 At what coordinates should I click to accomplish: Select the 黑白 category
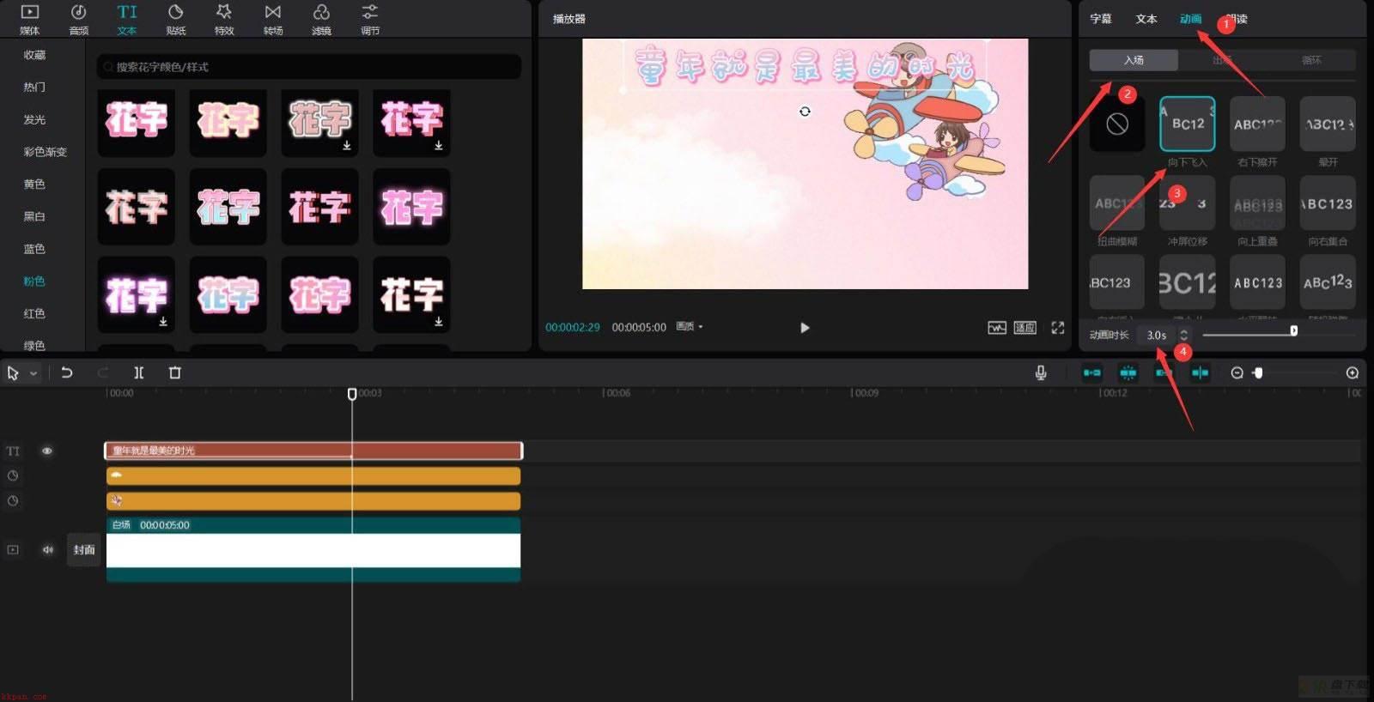pos(34,216)
